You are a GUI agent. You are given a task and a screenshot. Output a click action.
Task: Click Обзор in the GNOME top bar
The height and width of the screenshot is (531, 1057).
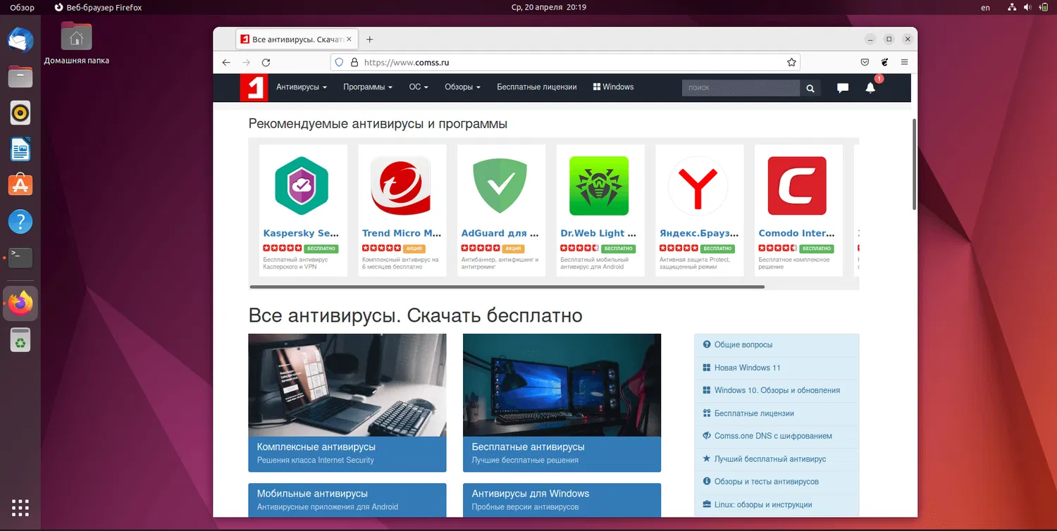[x=22, y=8]
